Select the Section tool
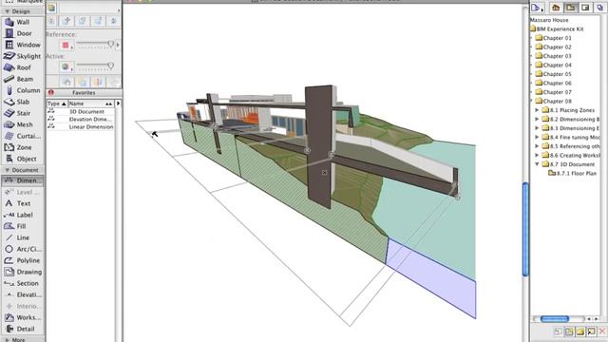608x342 pixels. point(23,283)
